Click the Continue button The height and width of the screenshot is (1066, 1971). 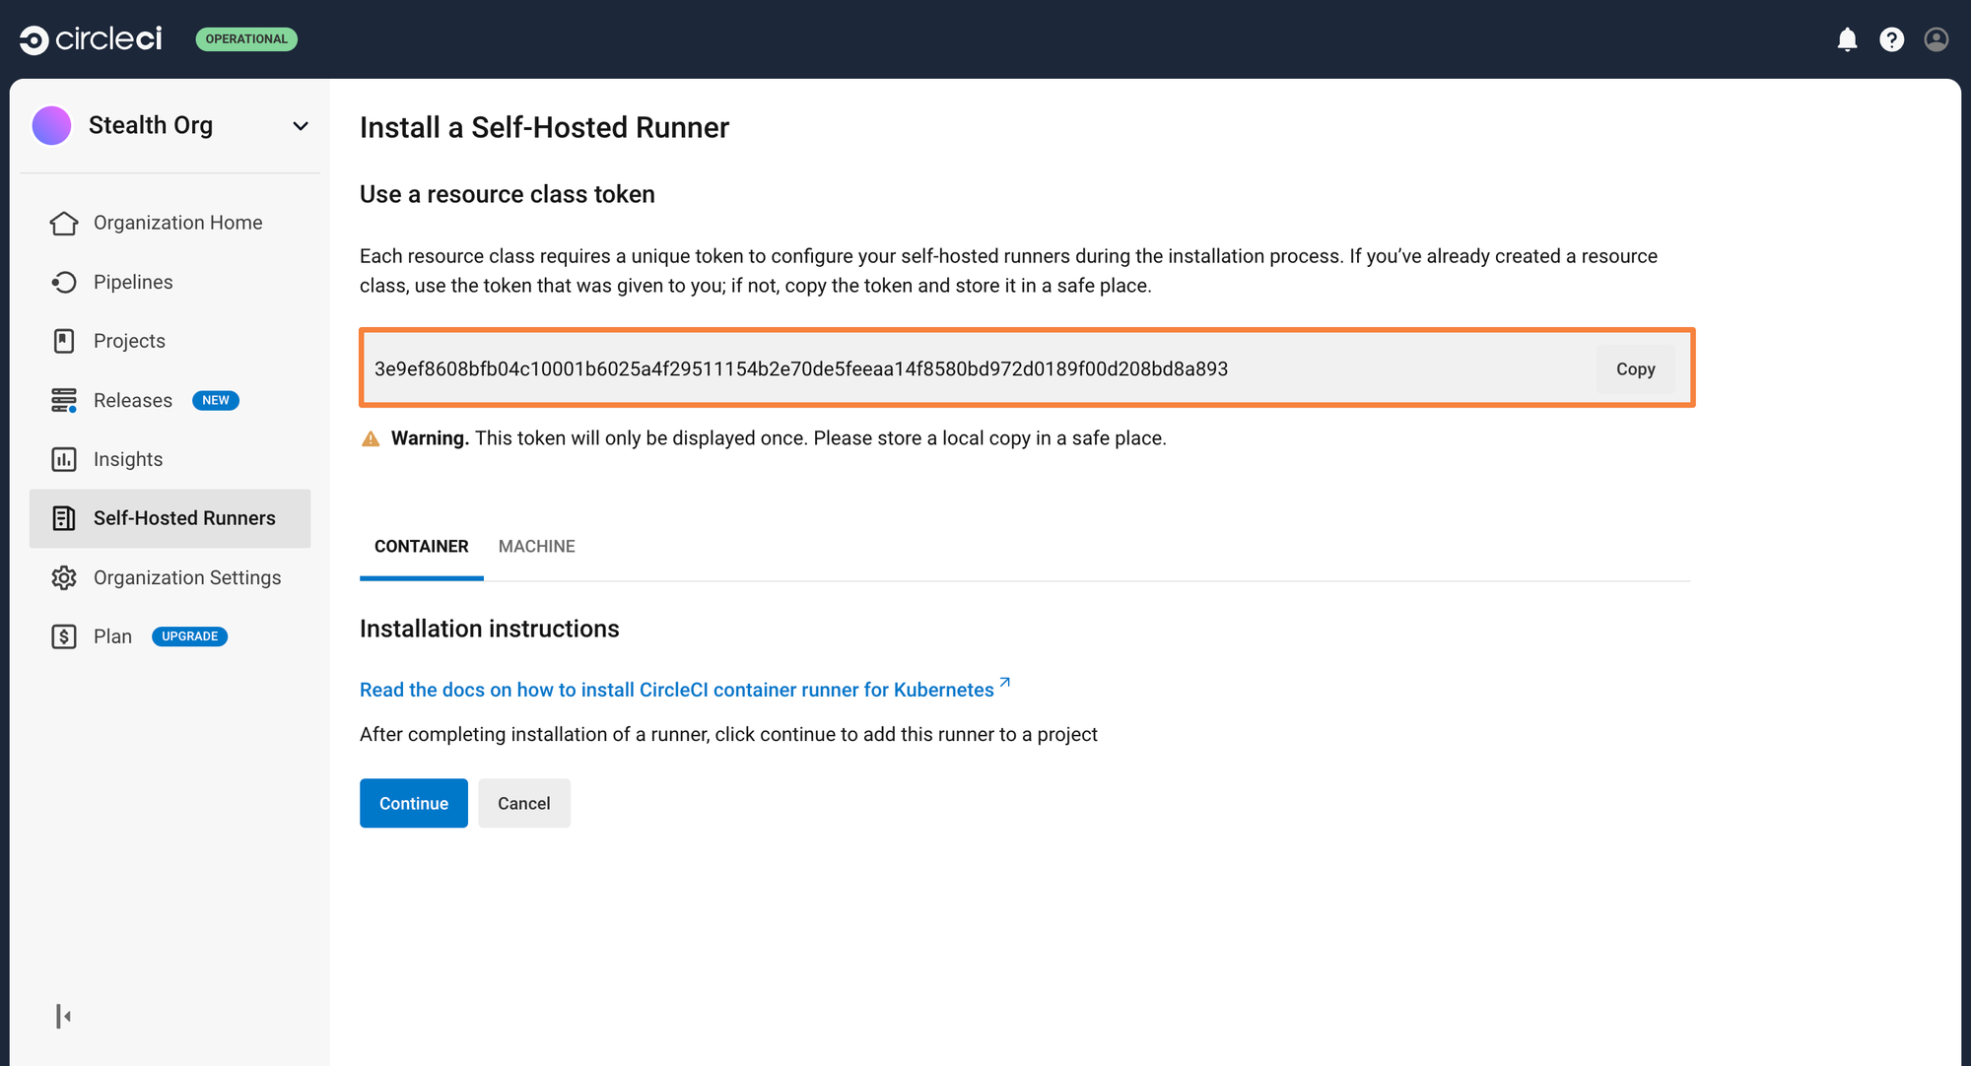pos(413,803)
